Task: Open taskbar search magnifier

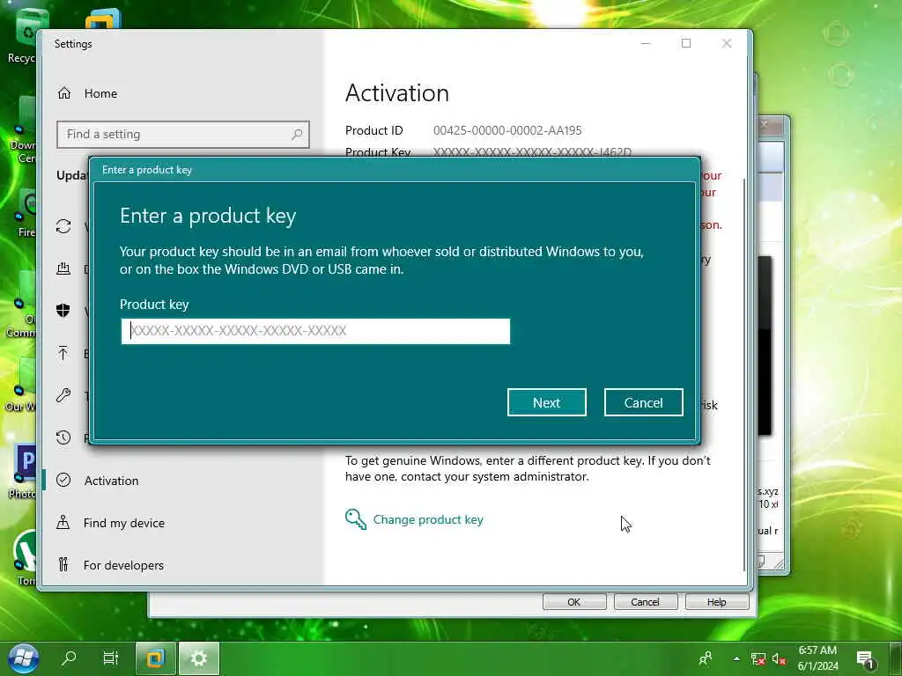Action: 69,658
